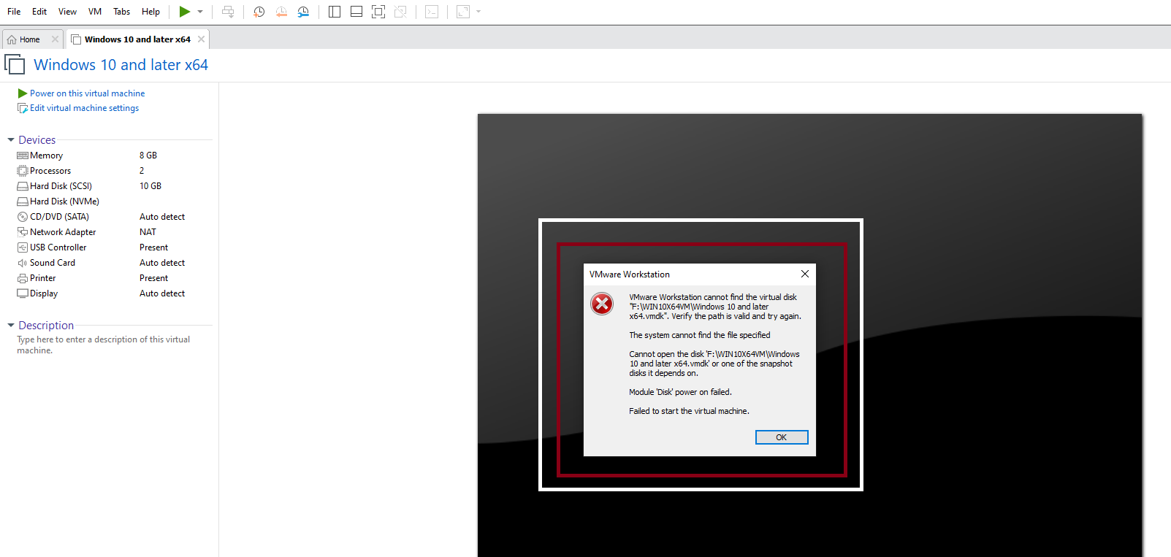1171x557 pixels.
Task: Click the CD/DVD disc icon
Action: tap(23, 217)
